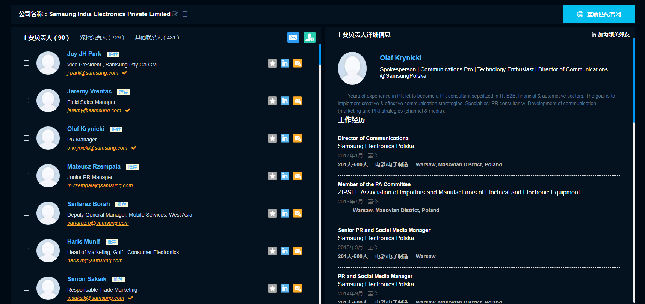
Task: Click sarfaraz.b@samsung.com email link
Action: [98, 223]
